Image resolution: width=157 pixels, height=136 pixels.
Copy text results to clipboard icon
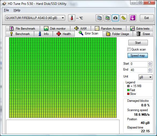tap(99, 18)
